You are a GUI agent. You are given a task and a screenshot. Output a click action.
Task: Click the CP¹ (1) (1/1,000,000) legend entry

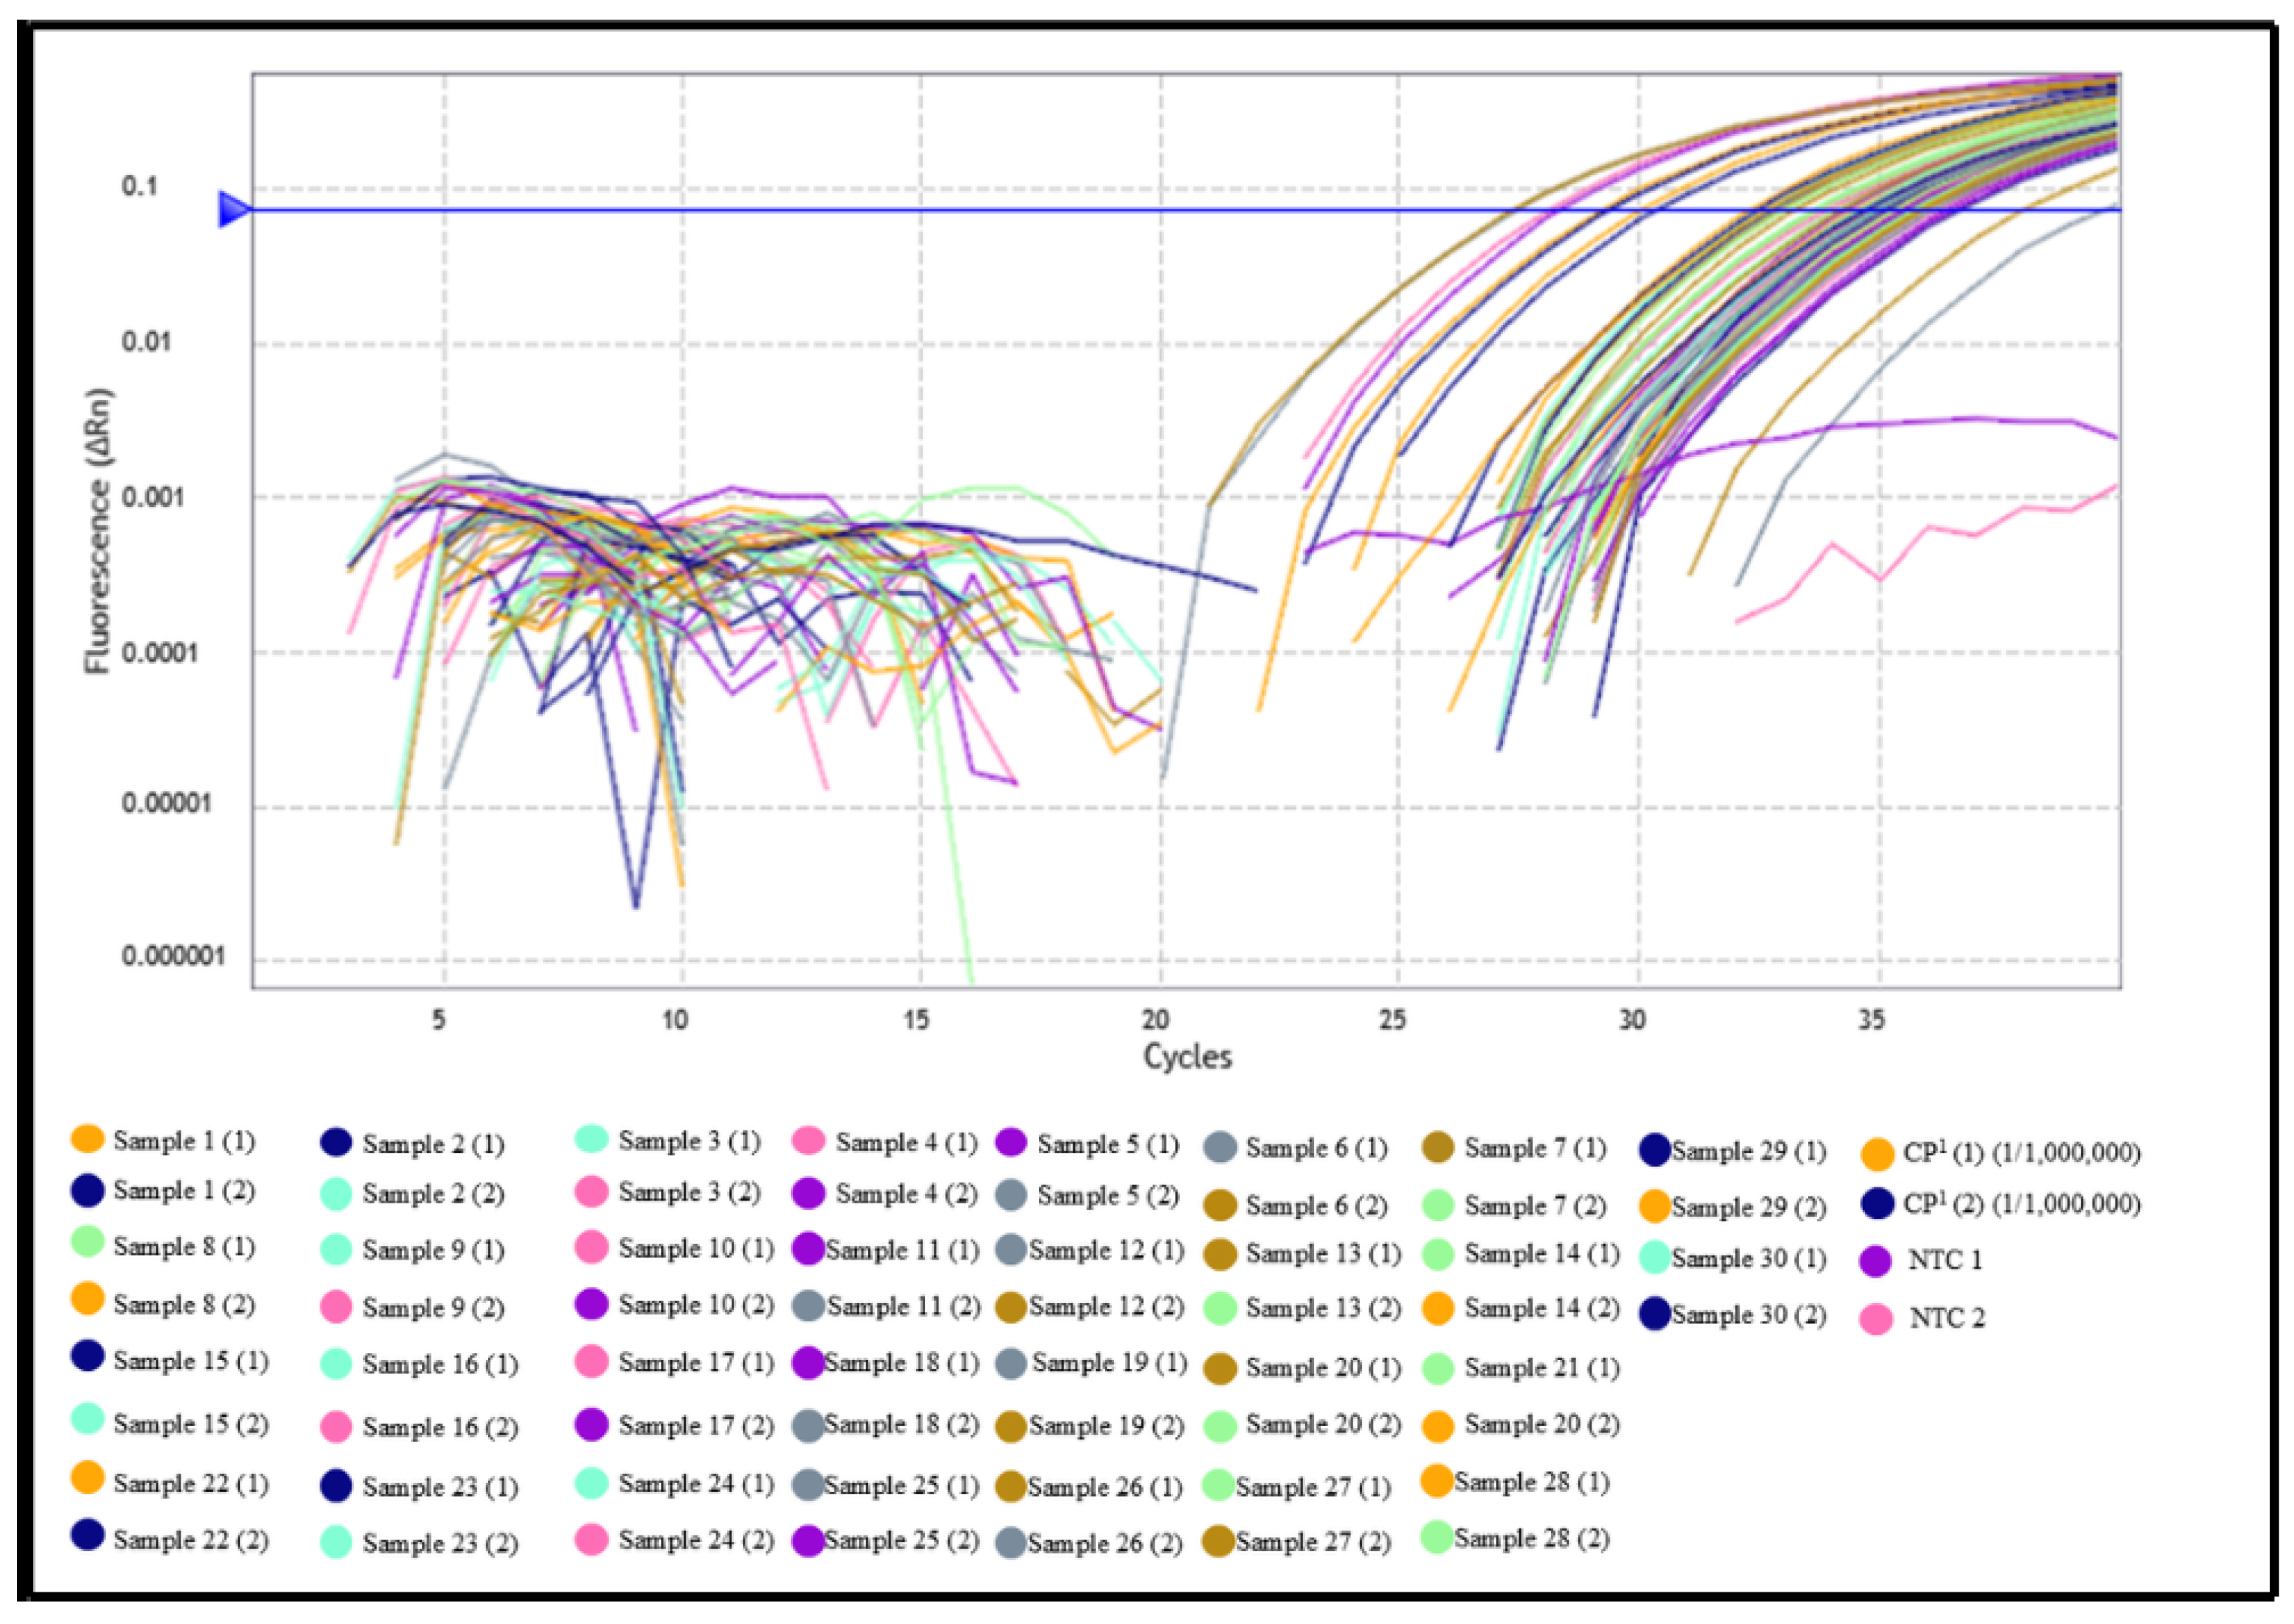click(2021, 1153)
